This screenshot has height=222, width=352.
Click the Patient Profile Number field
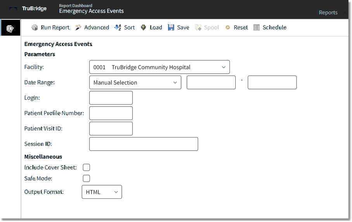coord(111,113)
